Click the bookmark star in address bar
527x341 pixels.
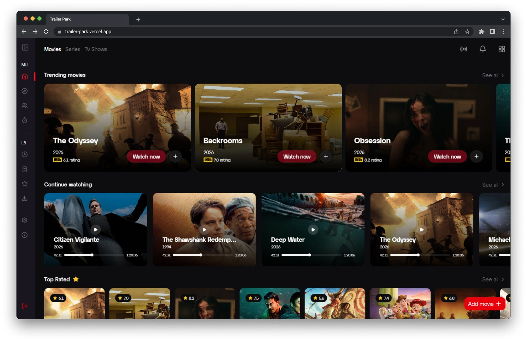coord(467,31)
